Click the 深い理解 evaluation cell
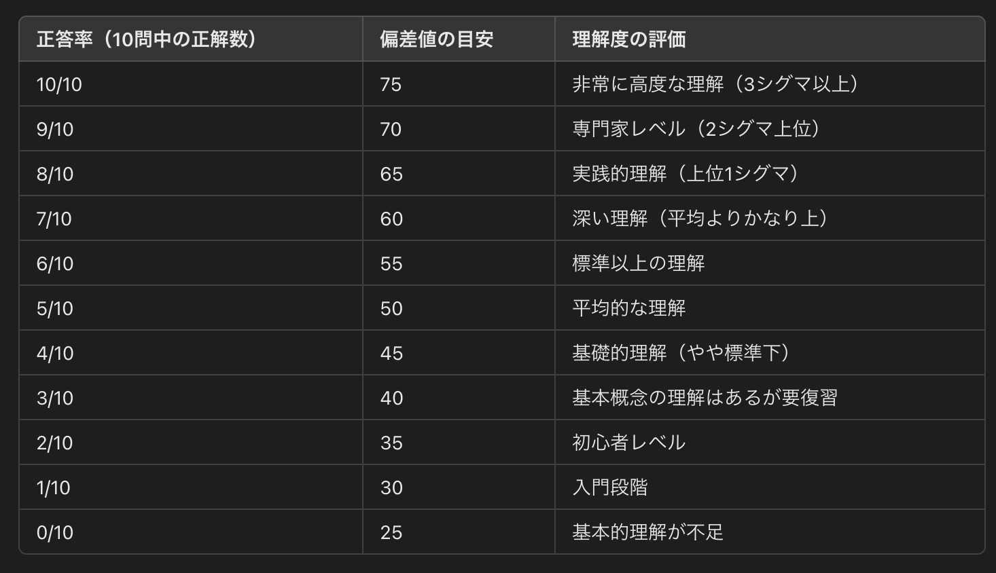The image size is (996, 573). coord(700,219)
